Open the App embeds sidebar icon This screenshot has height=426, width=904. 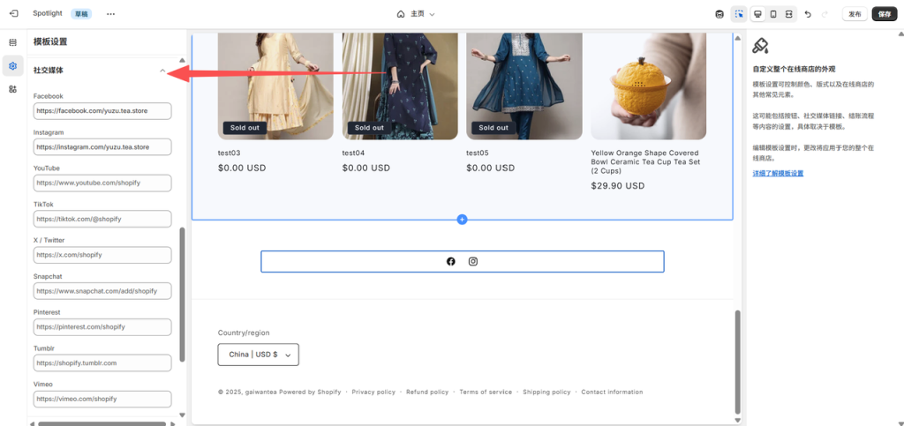coord(12,89)
